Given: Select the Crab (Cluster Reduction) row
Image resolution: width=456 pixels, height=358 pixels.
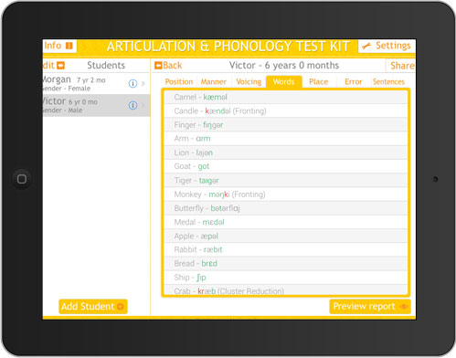Looking at the screenshot, I should (286, 290).
